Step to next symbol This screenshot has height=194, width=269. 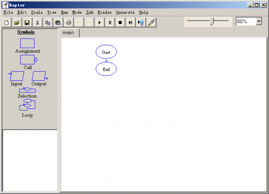130,22
